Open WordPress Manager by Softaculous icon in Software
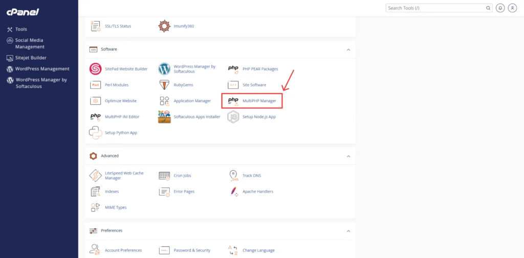 (x=164, y=69)
